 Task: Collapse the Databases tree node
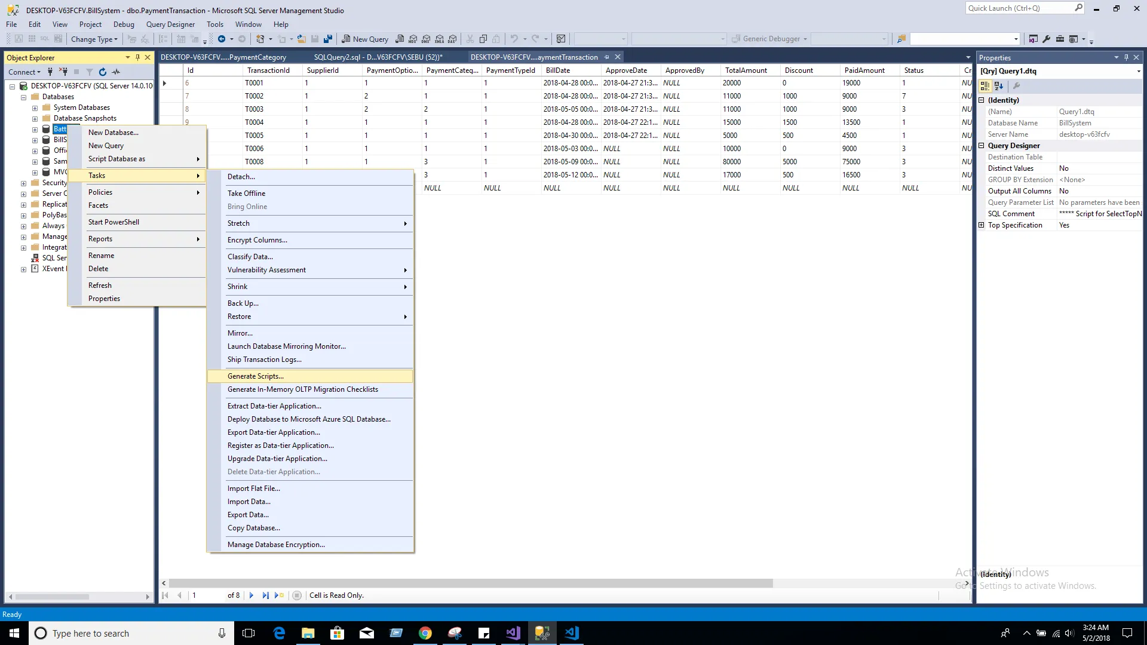pos(24,97)
